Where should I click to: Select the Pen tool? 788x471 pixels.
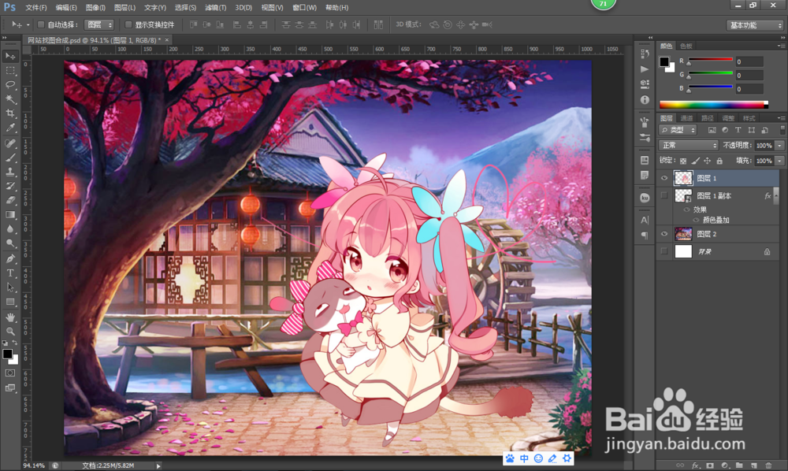[10, 258]
